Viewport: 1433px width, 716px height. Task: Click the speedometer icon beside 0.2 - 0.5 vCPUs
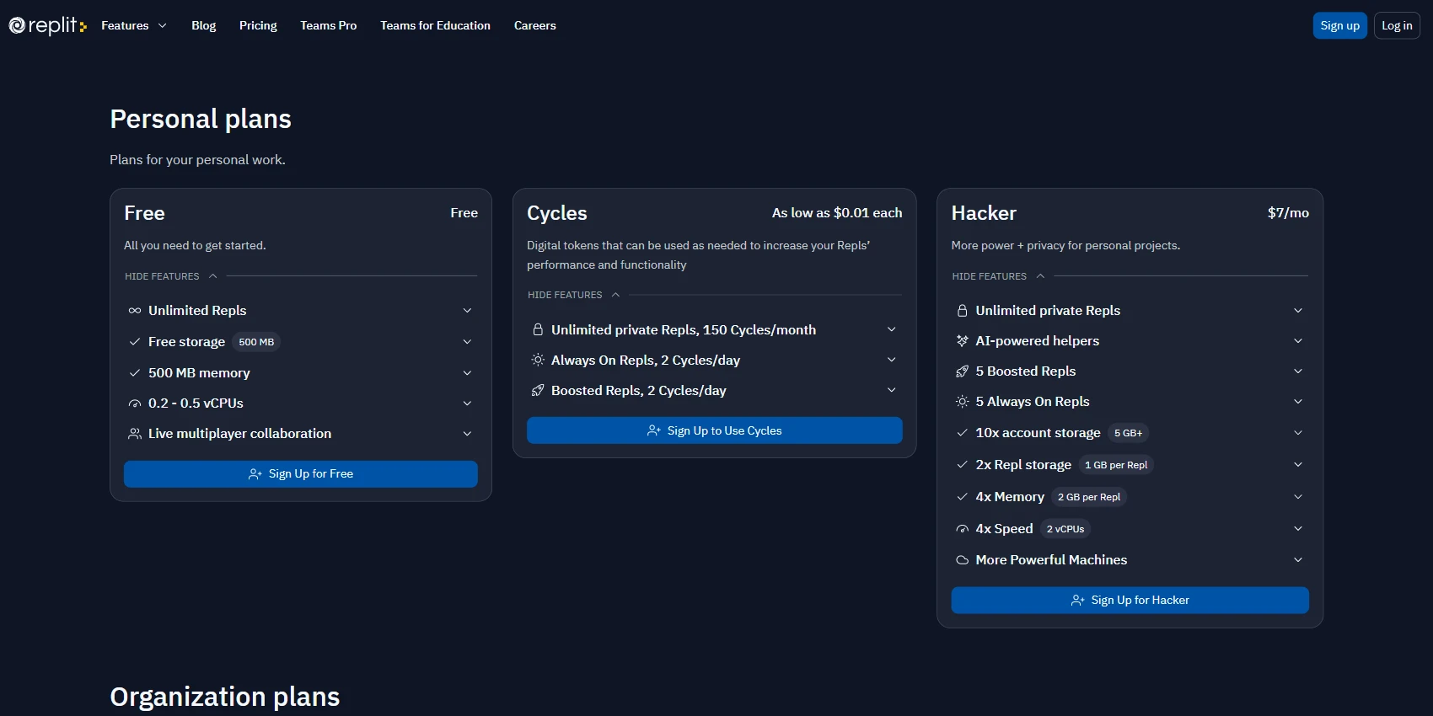coord(135,403)
